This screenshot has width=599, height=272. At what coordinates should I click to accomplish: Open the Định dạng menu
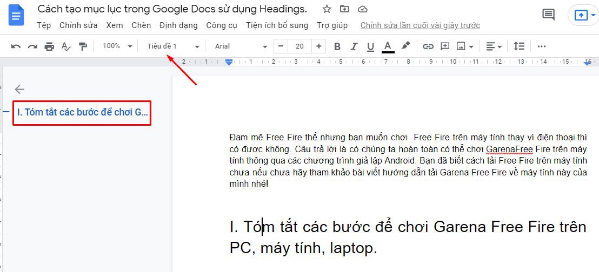point(178,25)
